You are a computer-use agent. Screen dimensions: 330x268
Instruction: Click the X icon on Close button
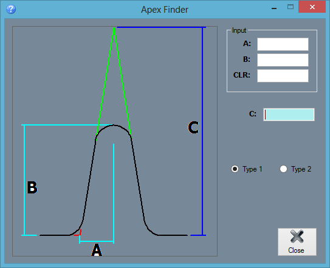point(297,236)
